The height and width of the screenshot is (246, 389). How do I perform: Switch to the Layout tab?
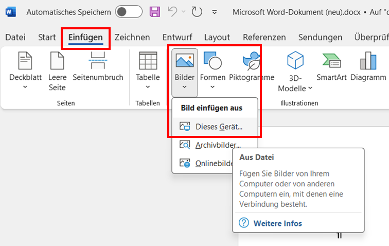click(217, 37)
